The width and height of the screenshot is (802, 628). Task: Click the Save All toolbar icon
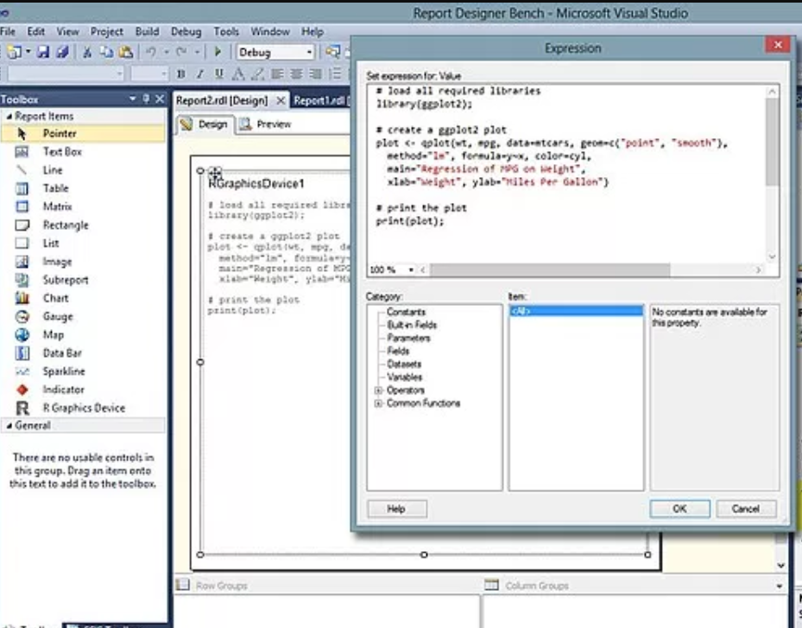pos(62,52)
